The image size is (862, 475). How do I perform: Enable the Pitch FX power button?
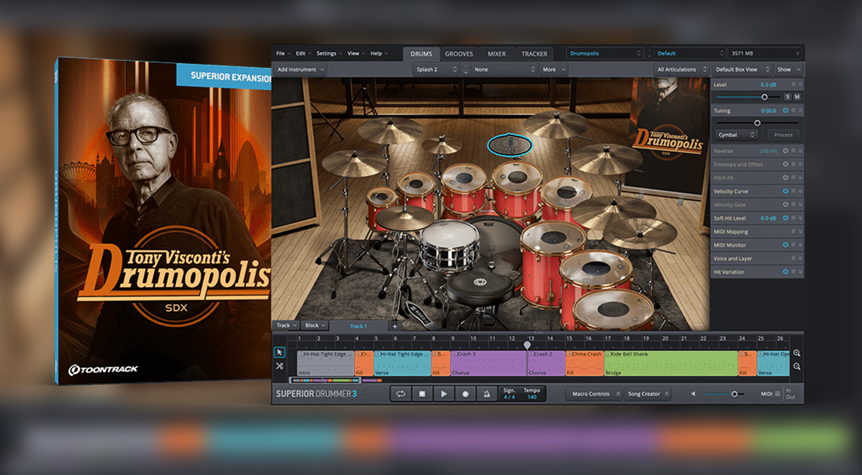click(x=785, y=178)
